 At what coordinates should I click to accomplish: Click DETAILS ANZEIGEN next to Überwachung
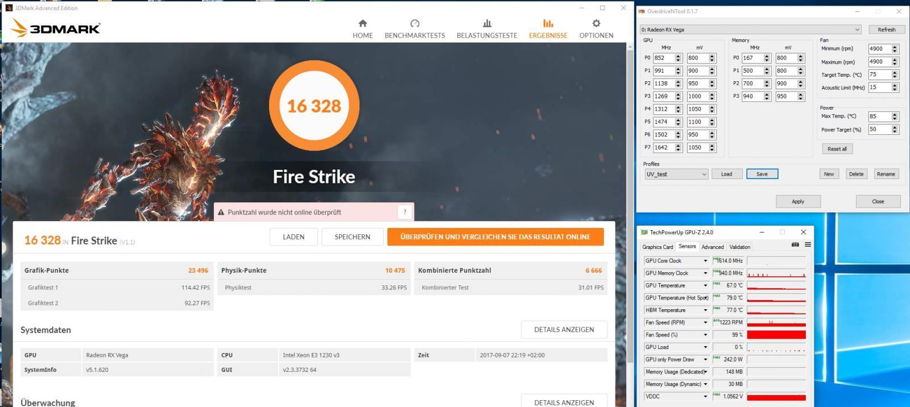564,401
